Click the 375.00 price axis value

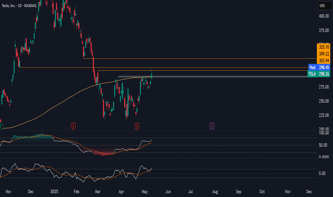[324, 30]
